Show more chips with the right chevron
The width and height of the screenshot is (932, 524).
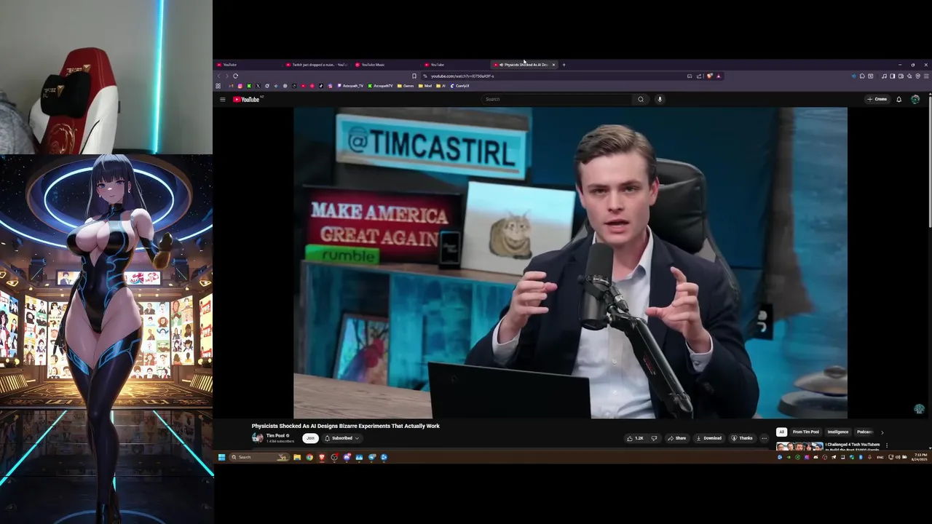(x=882, y=432)
